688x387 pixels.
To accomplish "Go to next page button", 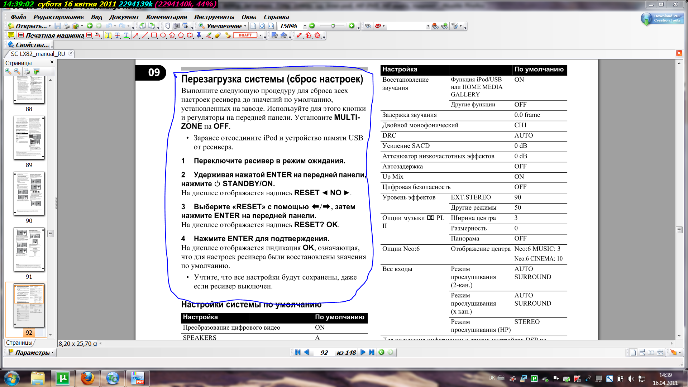I will click(x=363, y=352).
